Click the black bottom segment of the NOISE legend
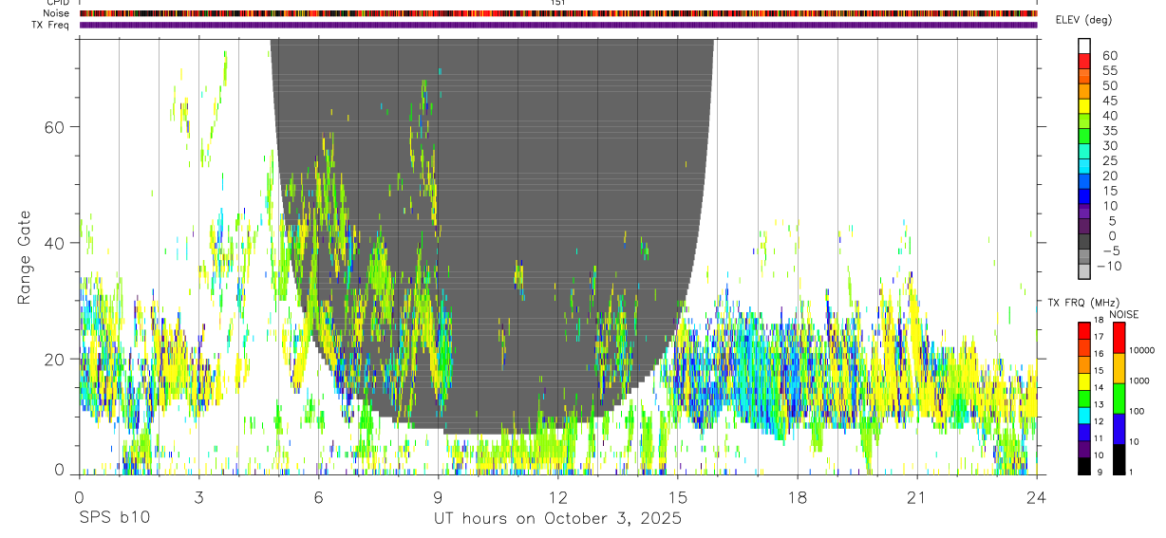 pos(1119,459)
